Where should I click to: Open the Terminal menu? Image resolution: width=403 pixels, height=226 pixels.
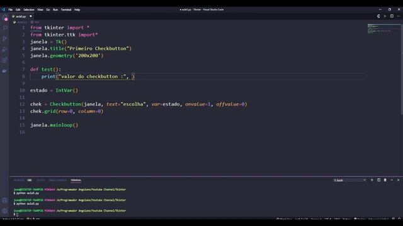66,10
